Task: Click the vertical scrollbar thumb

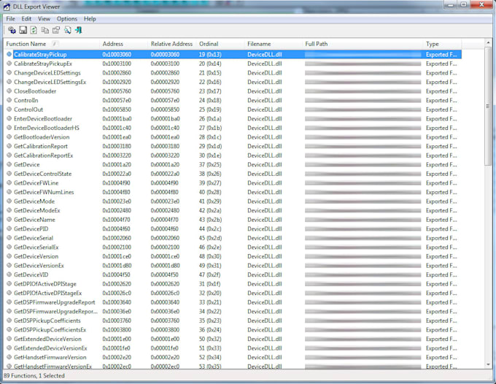Action: 488,106
